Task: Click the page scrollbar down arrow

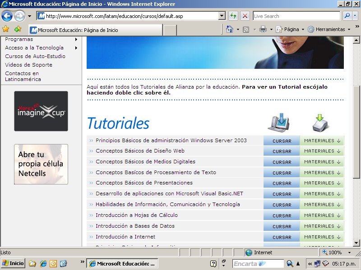Action: pos(356,243)
